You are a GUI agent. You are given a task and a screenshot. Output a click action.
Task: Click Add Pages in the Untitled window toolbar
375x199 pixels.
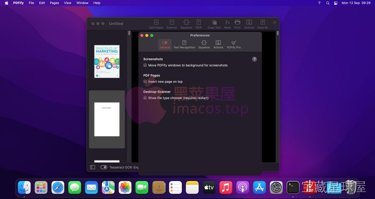156,24
